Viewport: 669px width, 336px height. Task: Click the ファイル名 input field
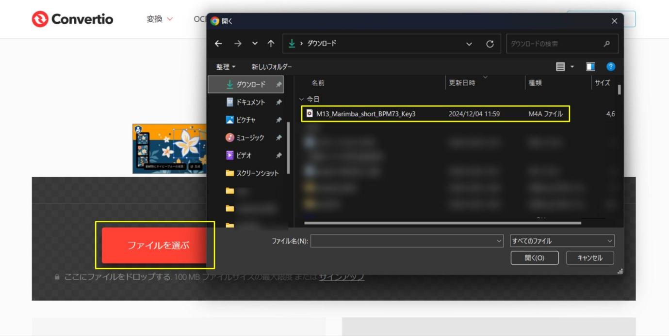407,241
